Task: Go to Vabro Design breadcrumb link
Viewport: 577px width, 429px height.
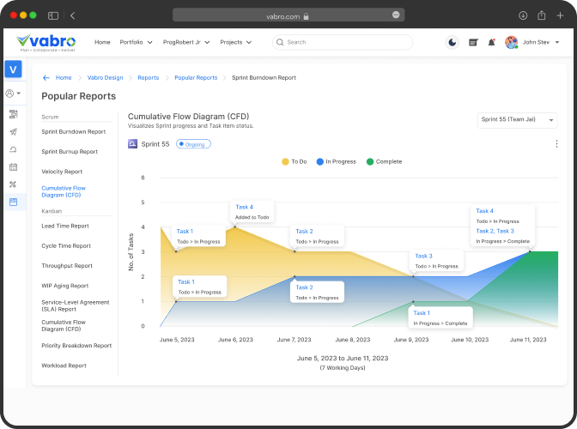Action: click(104, 77)
